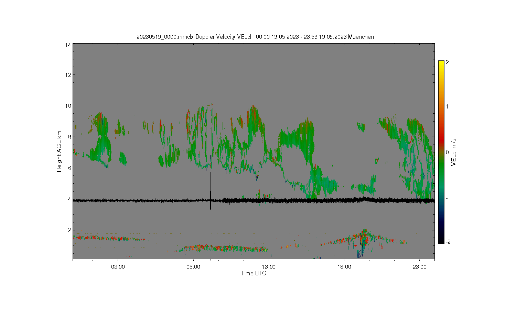Click the 18:00 time tick label
The height and width of the screenshot is (309, 516).
pos(344,267)
